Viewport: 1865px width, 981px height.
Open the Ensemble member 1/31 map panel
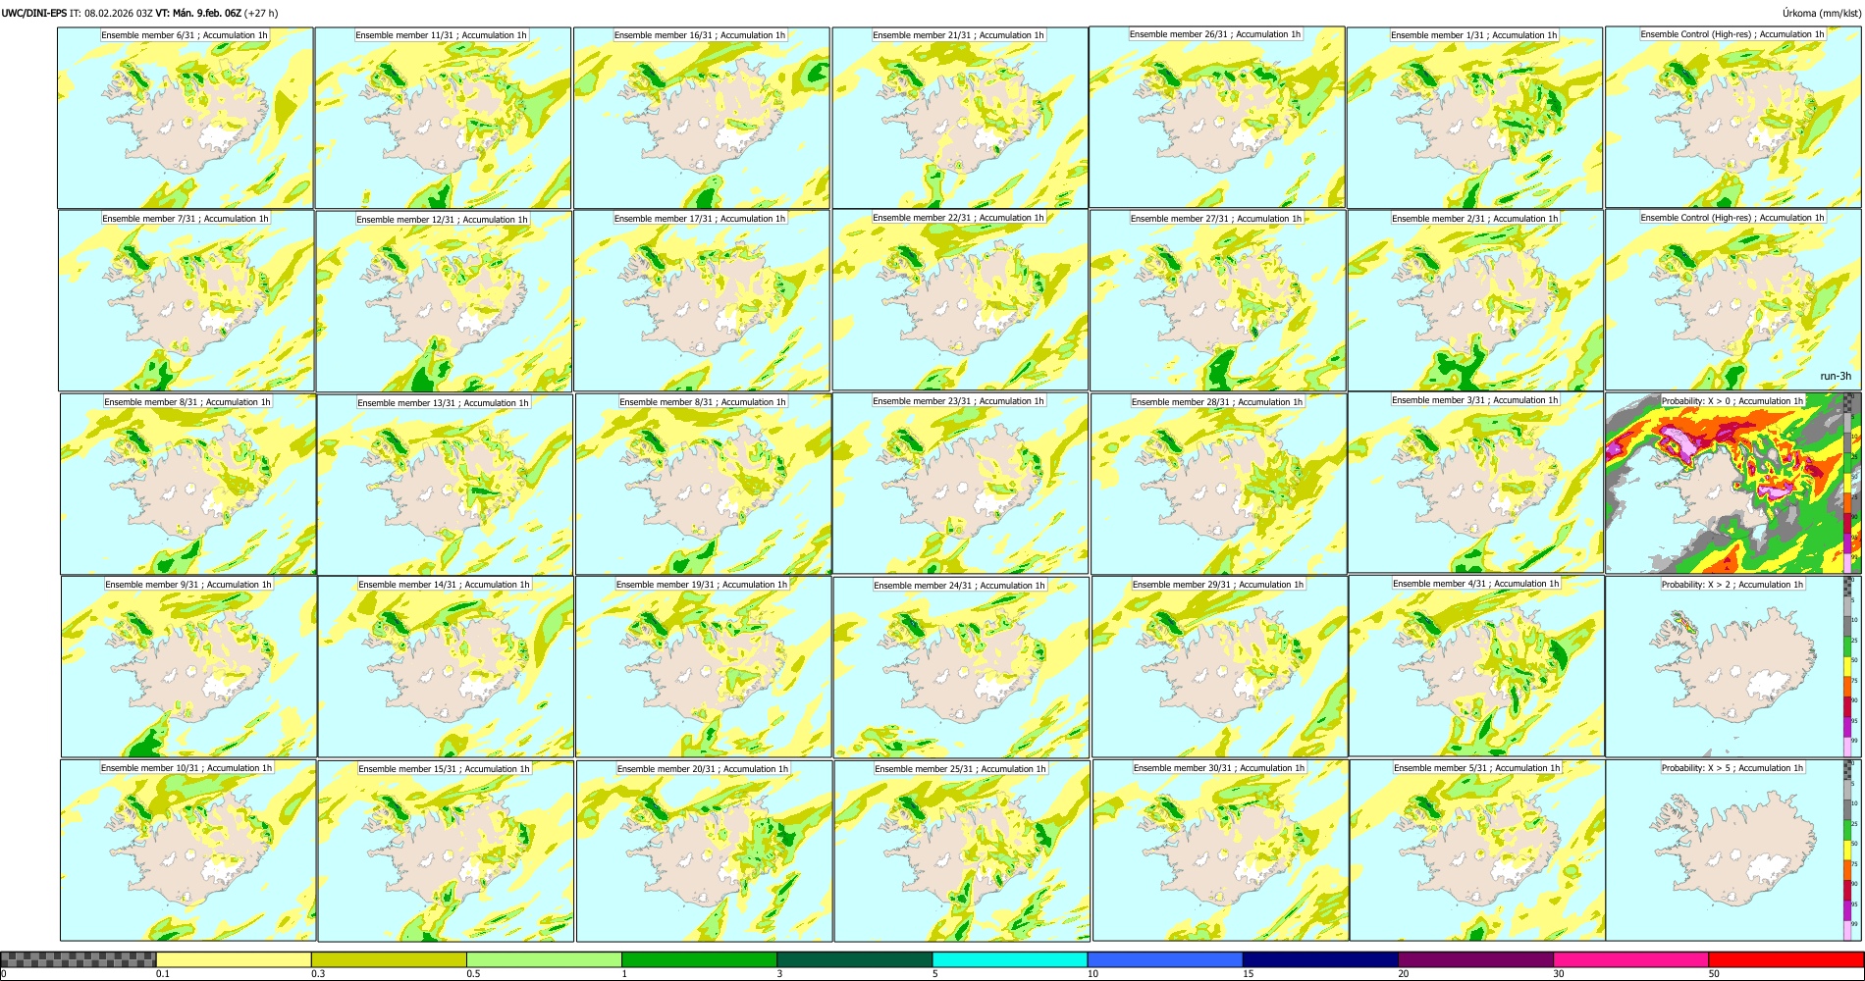(x=1474, y=118)
